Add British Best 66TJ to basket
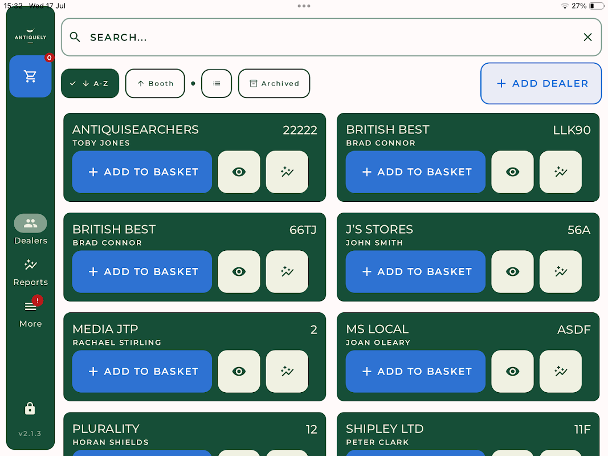Viewport: 608px width, 456px height. tap(142, 271)
